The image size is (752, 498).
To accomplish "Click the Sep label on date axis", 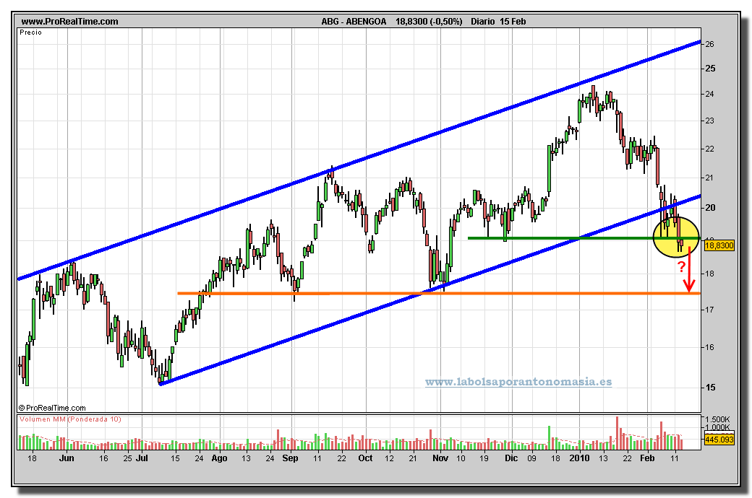I will coord(290,458).
